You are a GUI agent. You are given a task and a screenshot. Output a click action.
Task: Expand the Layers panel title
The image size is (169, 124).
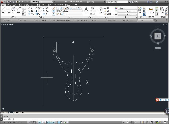[x=69, y=17]
